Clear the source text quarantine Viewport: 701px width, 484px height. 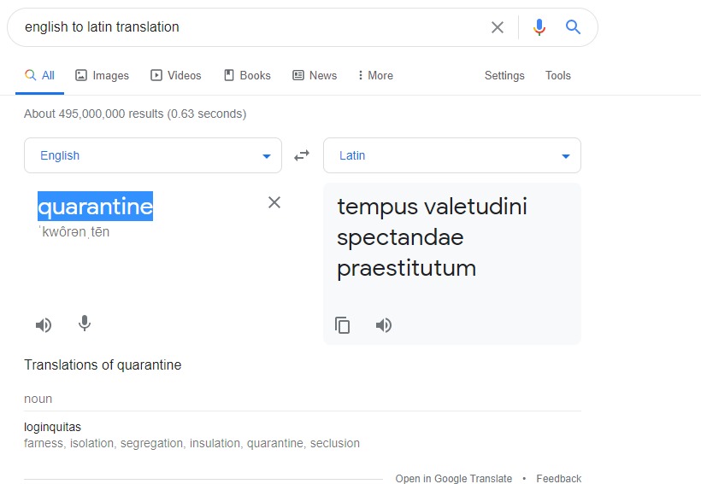pyautogui.click(x=274, y=202)
